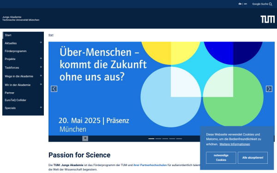
Task: Open the Specials menu item
Action: pos(10,108)
